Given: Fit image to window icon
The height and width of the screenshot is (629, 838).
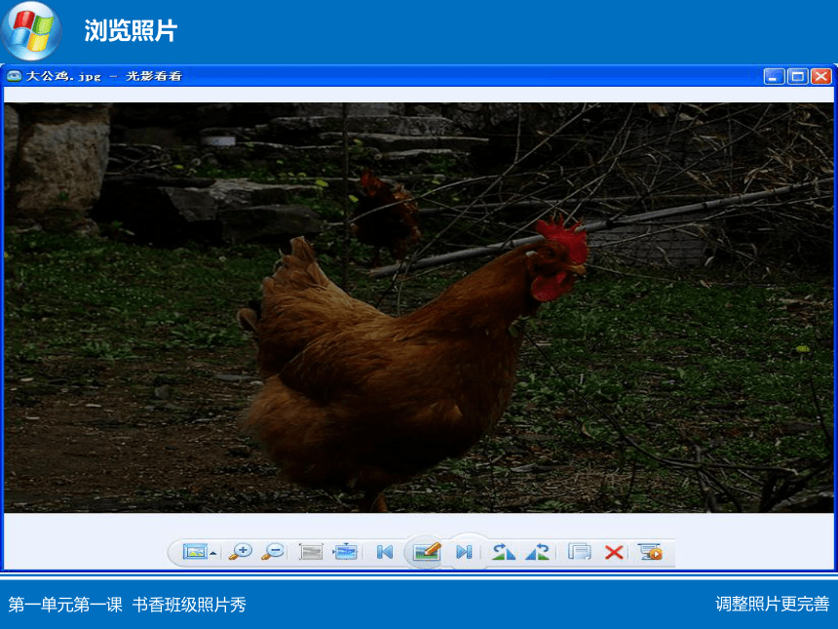Looking at the screenshot, I should point(345,551).
